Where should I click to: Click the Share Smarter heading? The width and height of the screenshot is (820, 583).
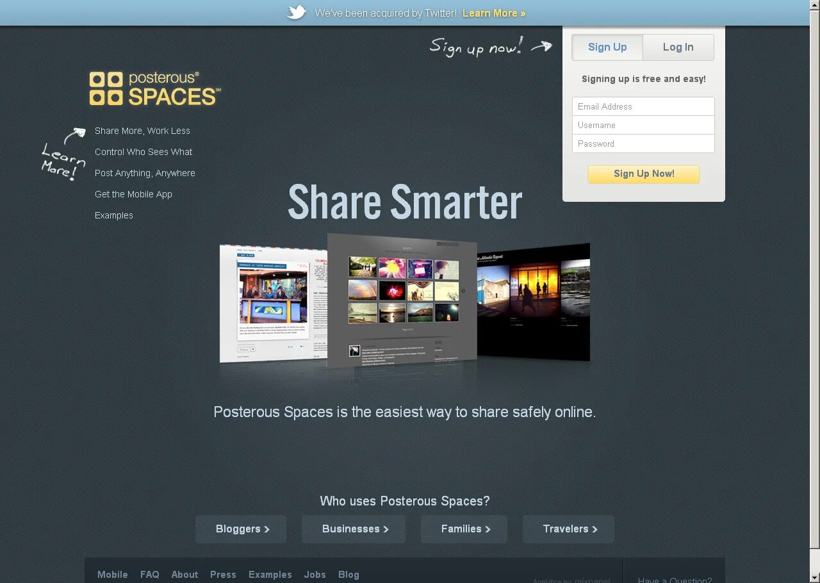tap(405, 202)
